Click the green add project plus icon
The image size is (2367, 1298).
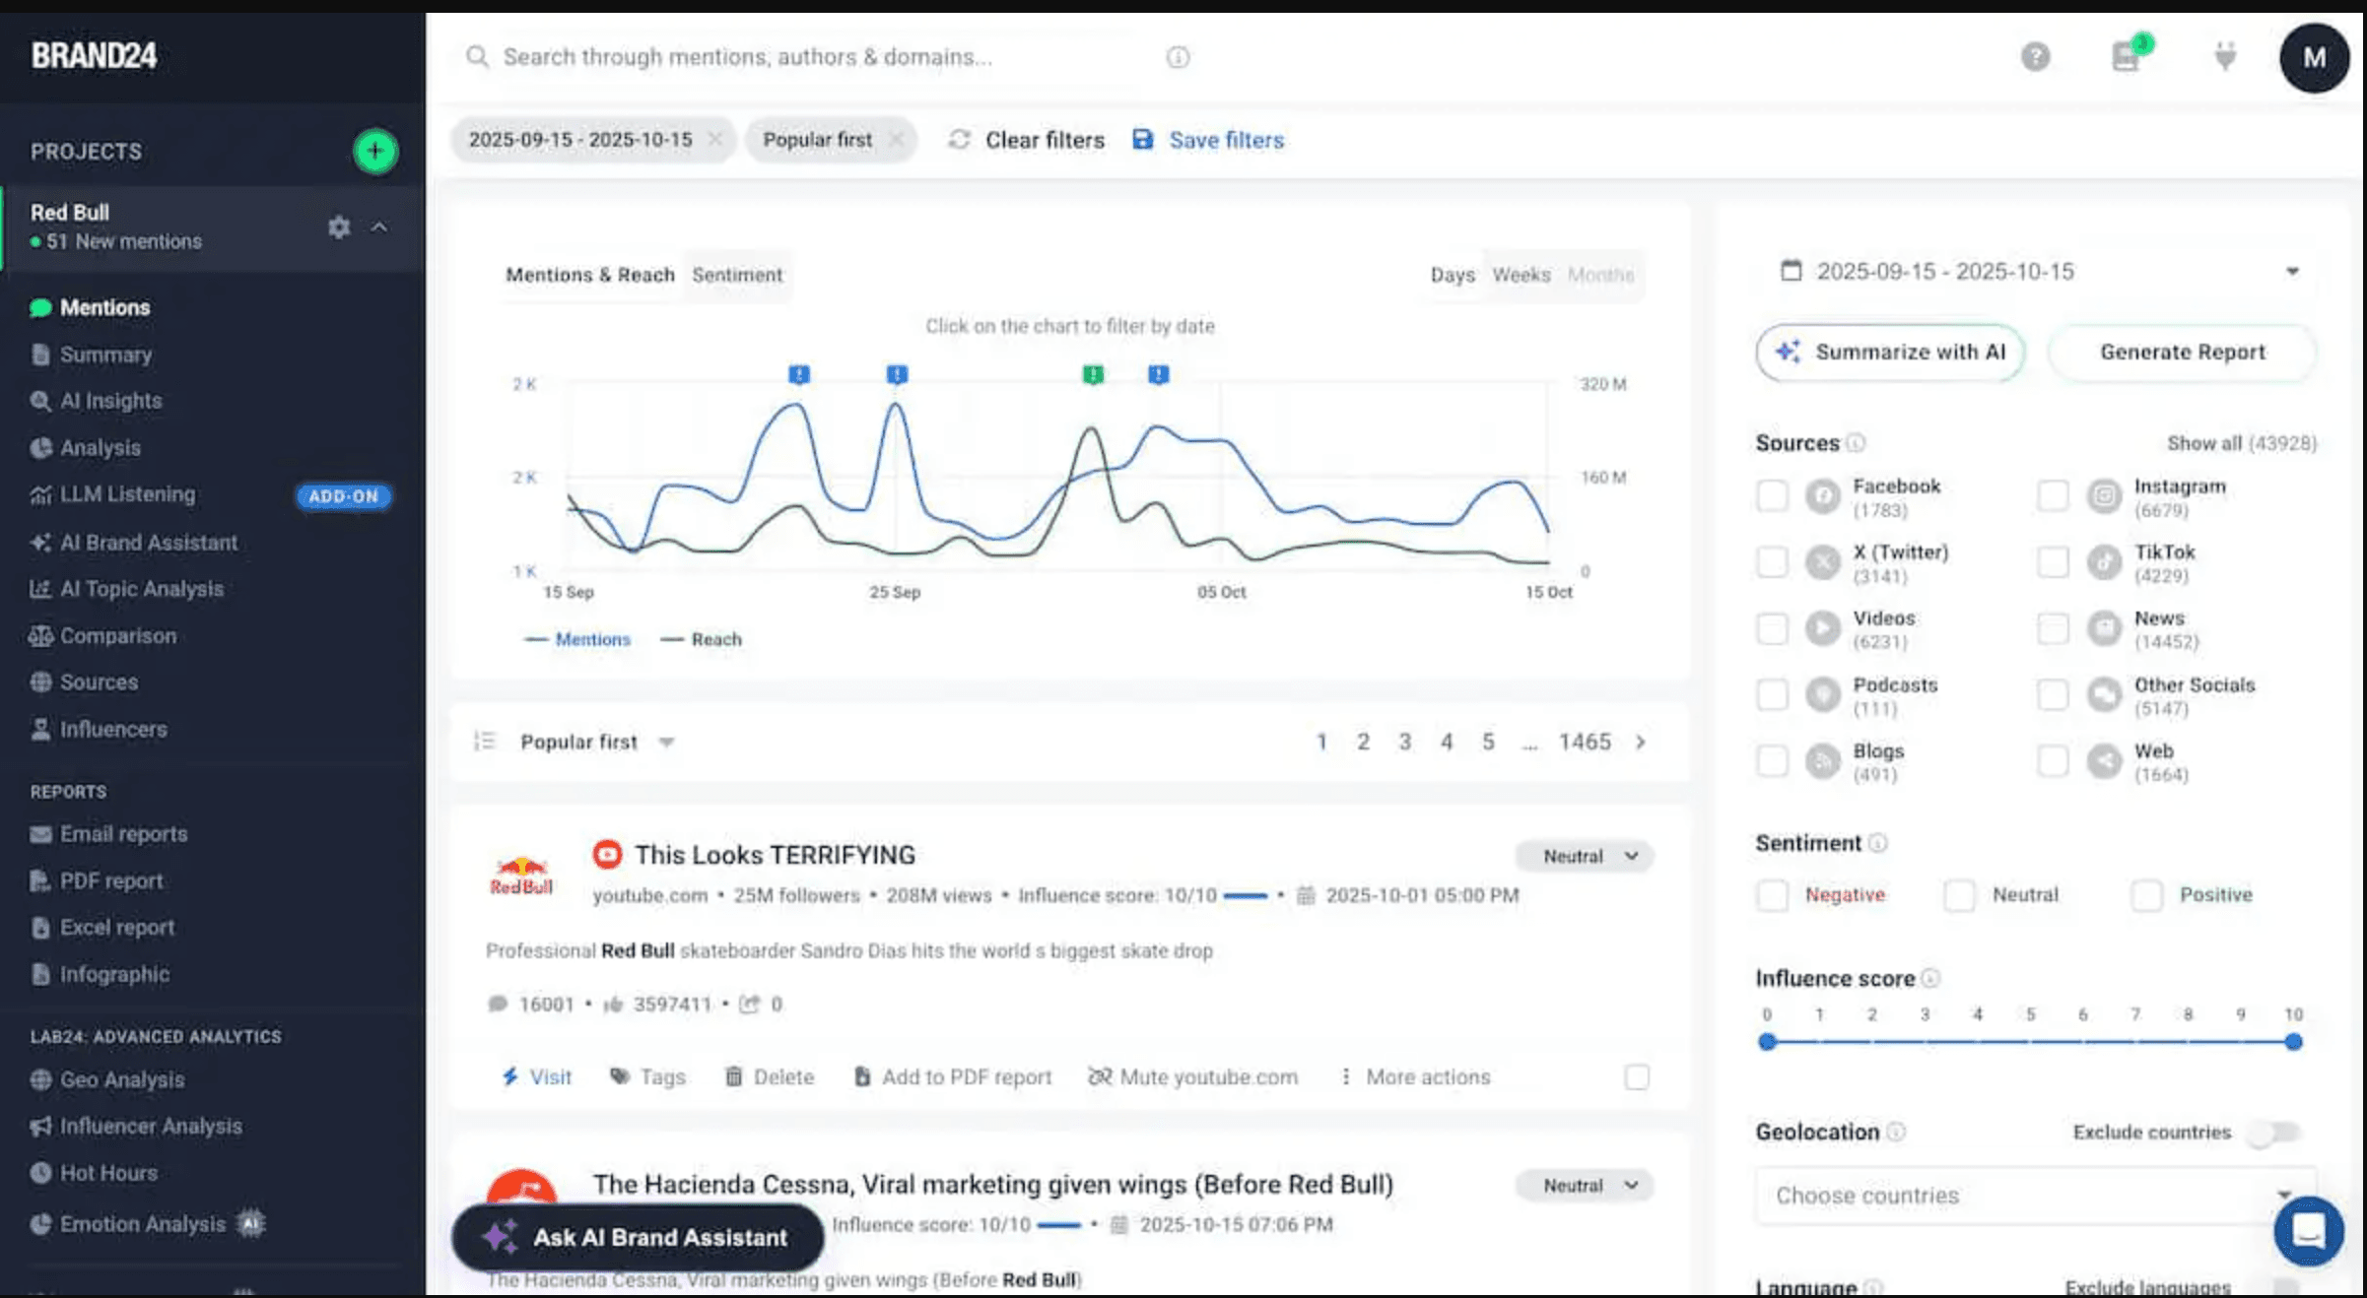click(374, 151)
